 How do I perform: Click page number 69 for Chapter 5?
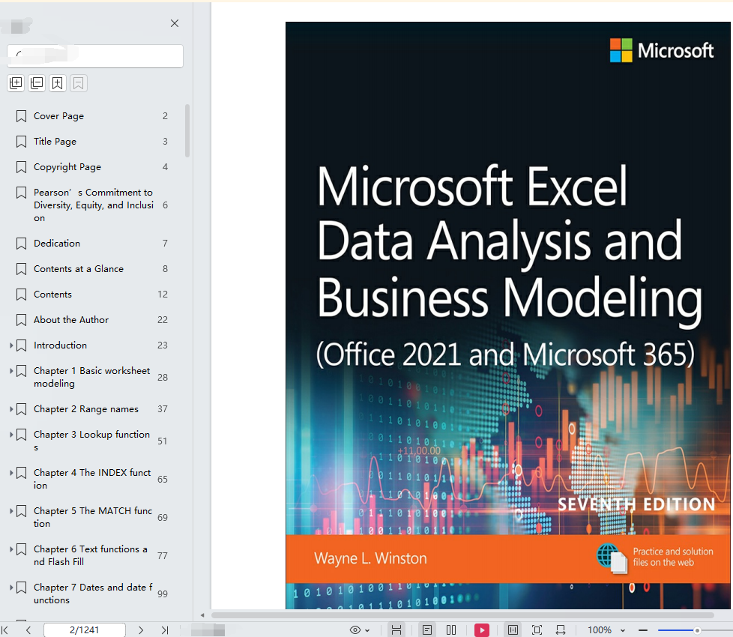[x=162, y=517]
